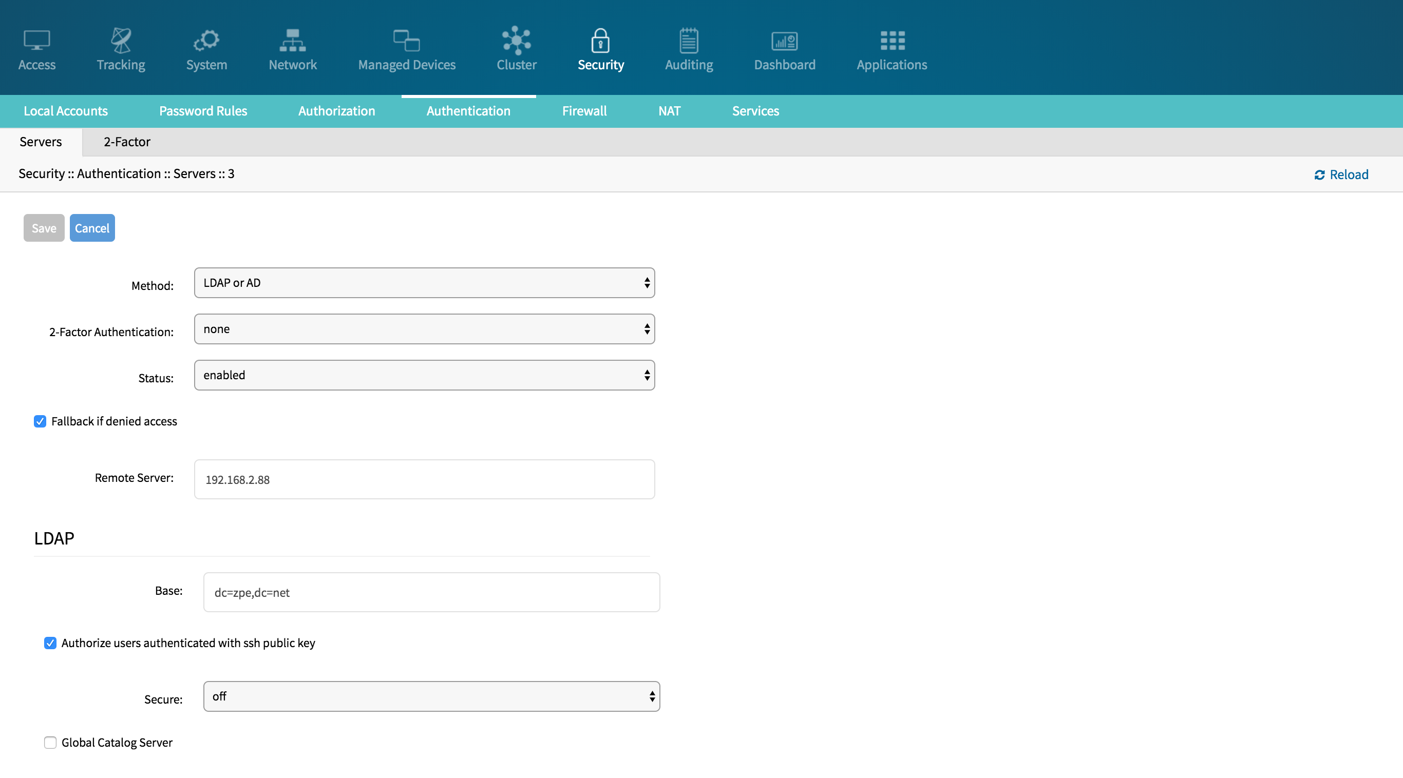The width and height of the screenshot is (1403, 778).
Task: Open the 2-Factor sub-tab
Action: tap(127, 142)
